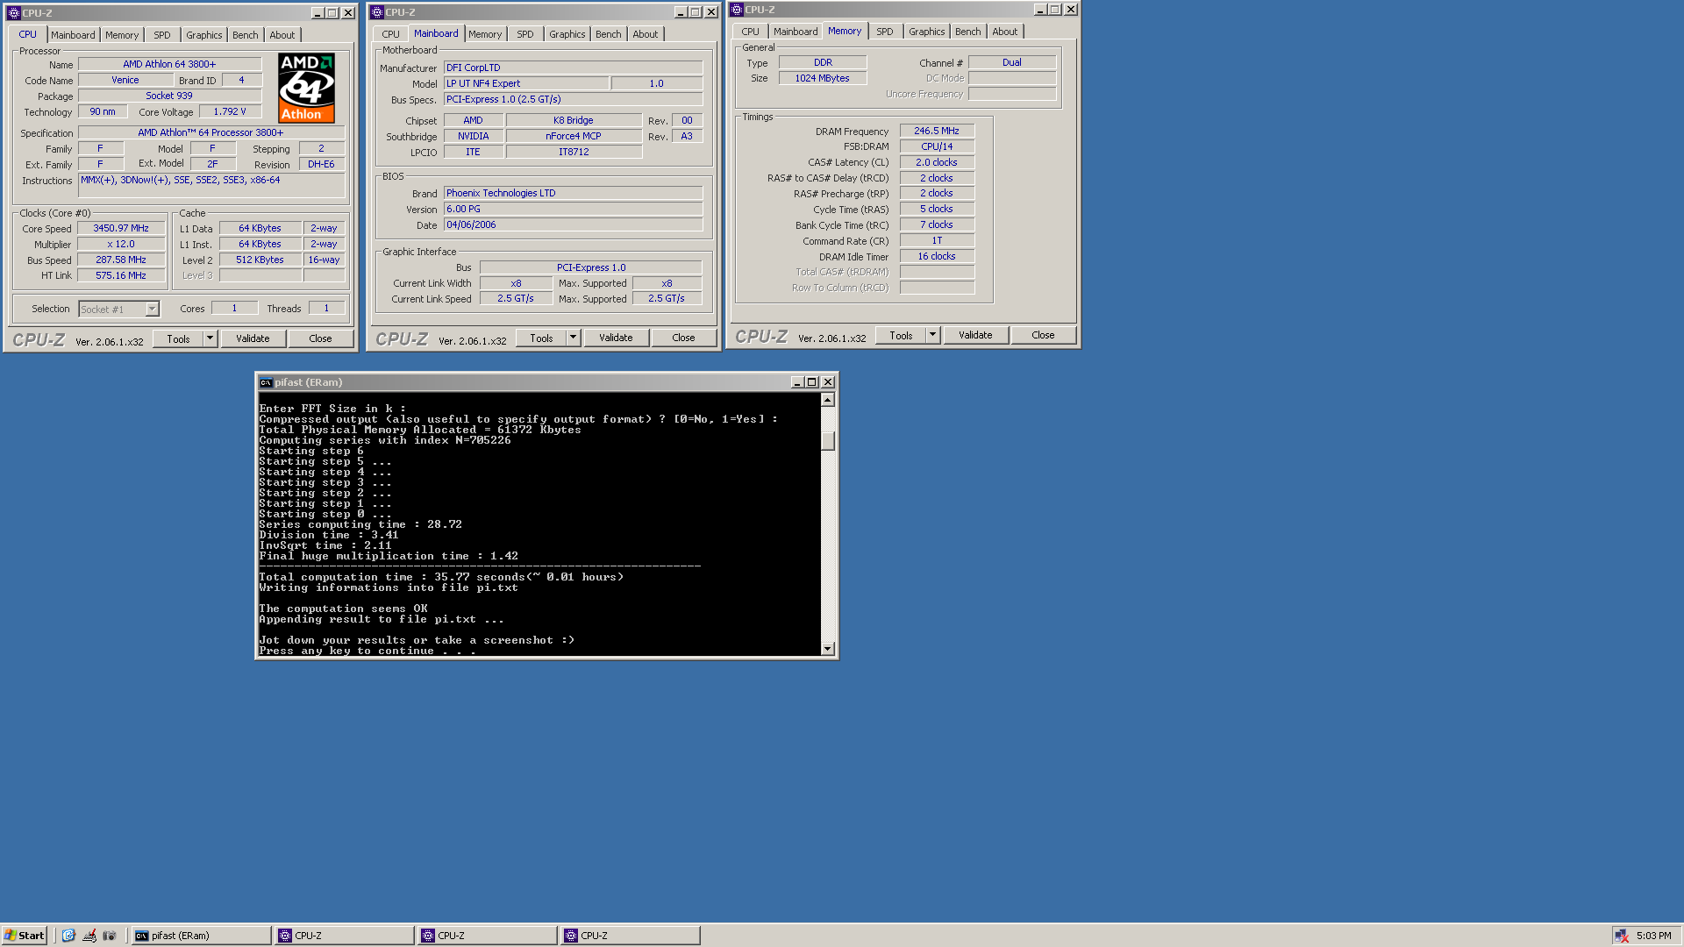Click the disconnected network tray icon
This screenshot has height=947, width=1684.
pos(1621,936)
